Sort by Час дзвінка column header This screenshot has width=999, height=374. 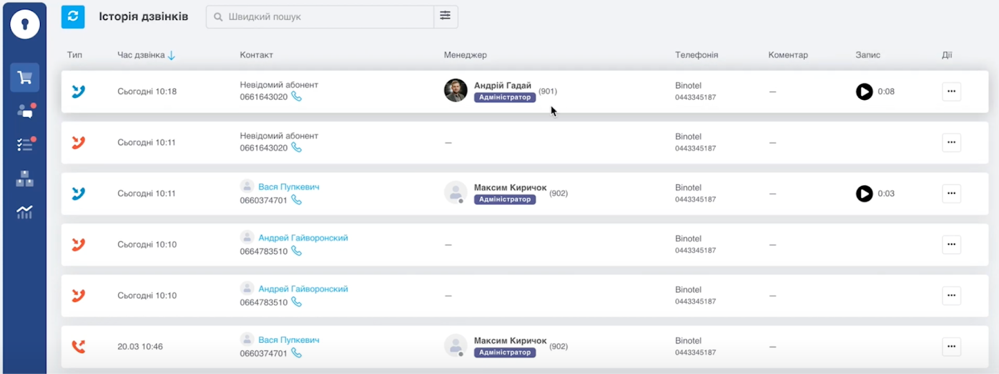(146, 55)
